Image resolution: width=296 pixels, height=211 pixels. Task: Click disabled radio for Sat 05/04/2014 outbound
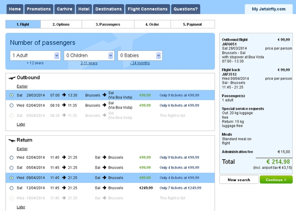(12, 116)
